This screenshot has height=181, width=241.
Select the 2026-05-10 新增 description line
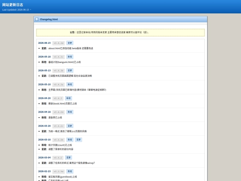(74, 90)
